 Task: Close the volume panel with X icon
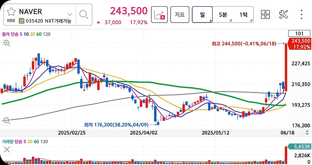7,149
